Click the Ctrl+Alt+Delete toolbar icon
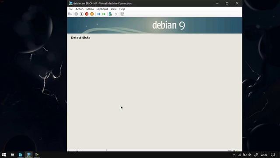280x158 pixels. (70, 14)
